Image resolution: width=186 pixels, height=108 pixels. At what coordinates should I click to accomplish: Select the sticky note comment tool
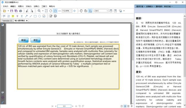click(x=4, y=16)
